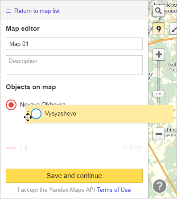177x199 pixels.
Task: Select the Vysyashevo object row
Action: (x=99, y=114)
